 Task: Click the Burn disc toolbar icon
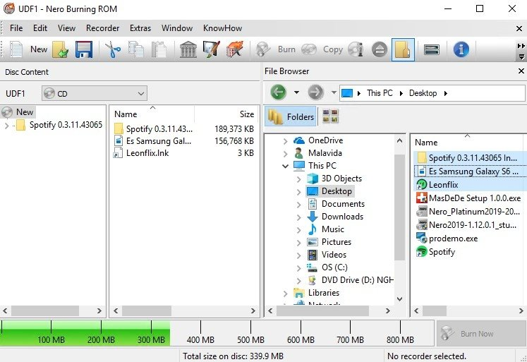(263, 49)
